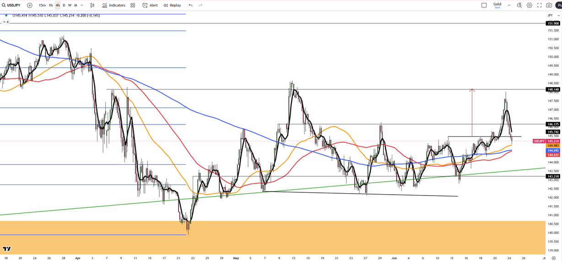The height and width of the screenshot is (261, 562).
Task: Switch to the 1h timeframe
Action: pyautogui.click(x=51, y=5)
